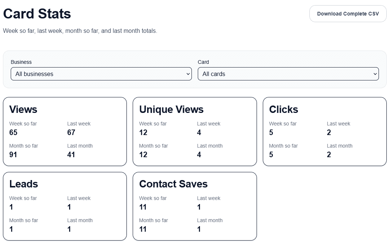The width and height of the screenshot is (390, 245).
Task: Select Clicks month so far value 5
Action: pyautogui.click(x=271, y=155)
